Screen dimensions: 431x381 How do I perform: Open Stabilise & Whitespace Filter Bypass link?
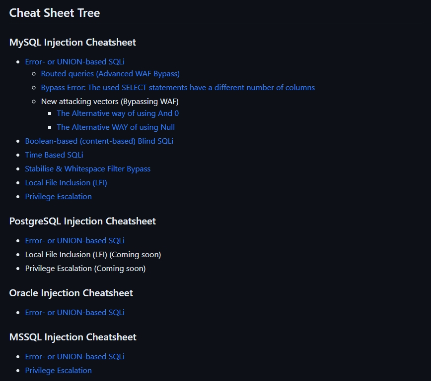pos(87,168)
